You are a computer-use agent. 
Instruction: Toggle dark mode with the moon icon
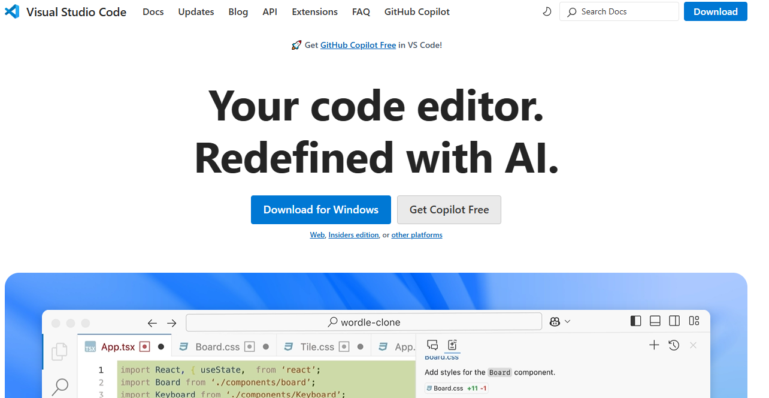coord(547,11)
